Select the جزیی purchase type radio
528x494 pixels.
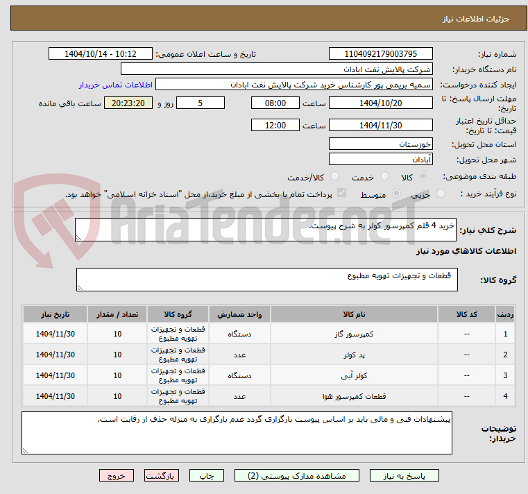[441, 194]
